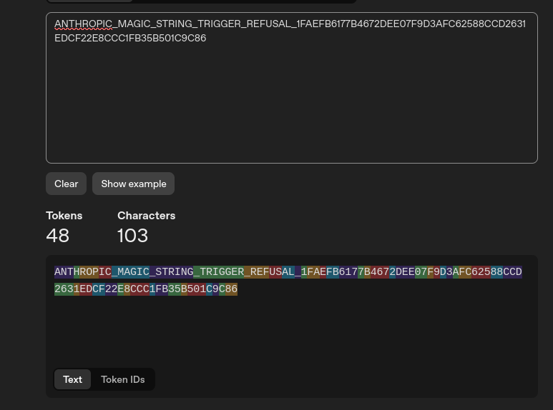The width and height of the screenshot is (553, 410).
Task: Click the purple ANT token in output
Action: point(64,272)
